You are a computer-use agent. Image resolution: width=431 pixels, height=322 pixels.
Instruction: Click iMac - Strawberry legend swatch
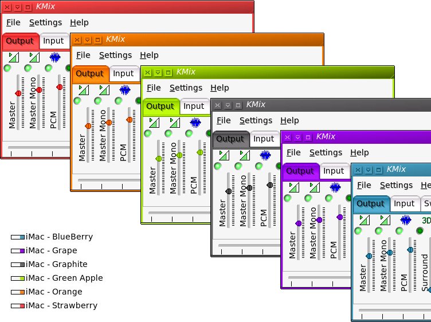tap(18, 305)
